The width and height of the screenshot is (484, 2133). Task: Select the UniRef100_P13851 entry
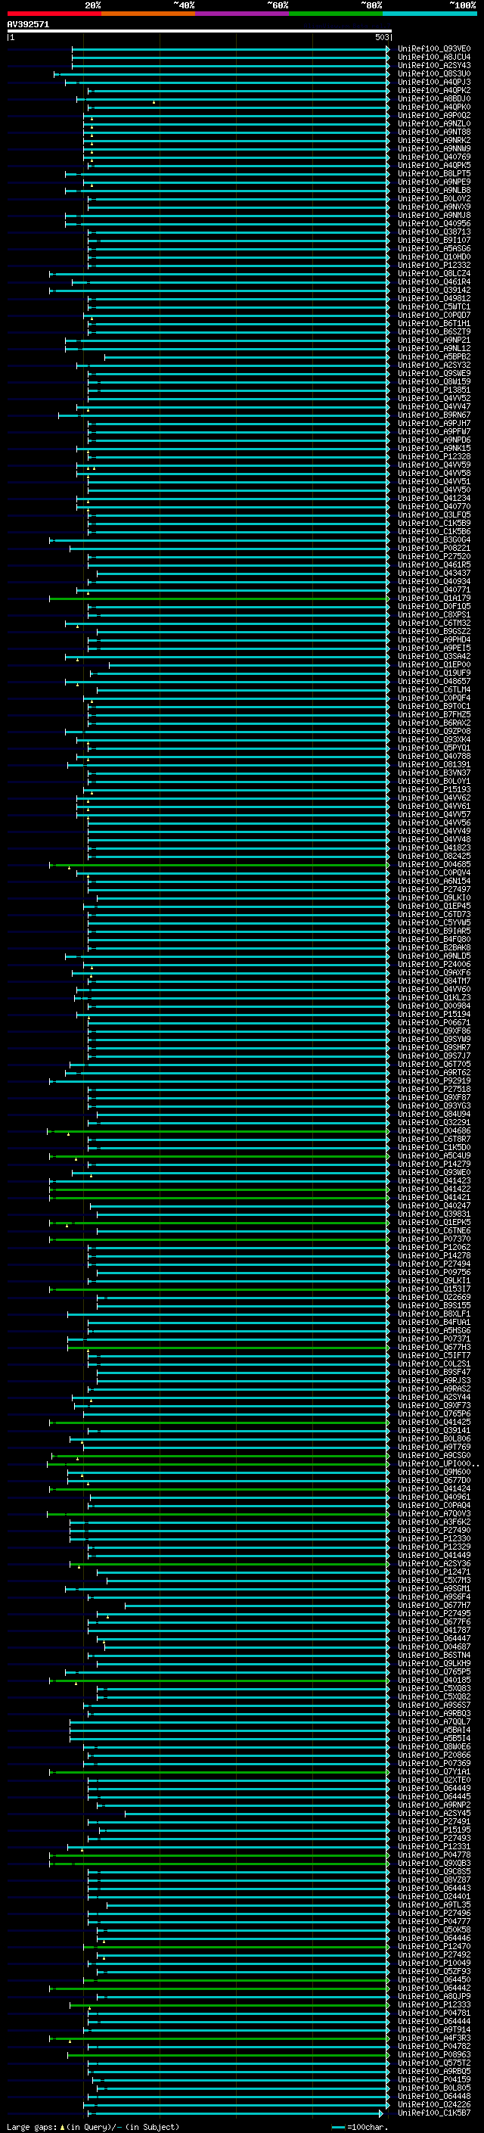(x=434, y=390)
